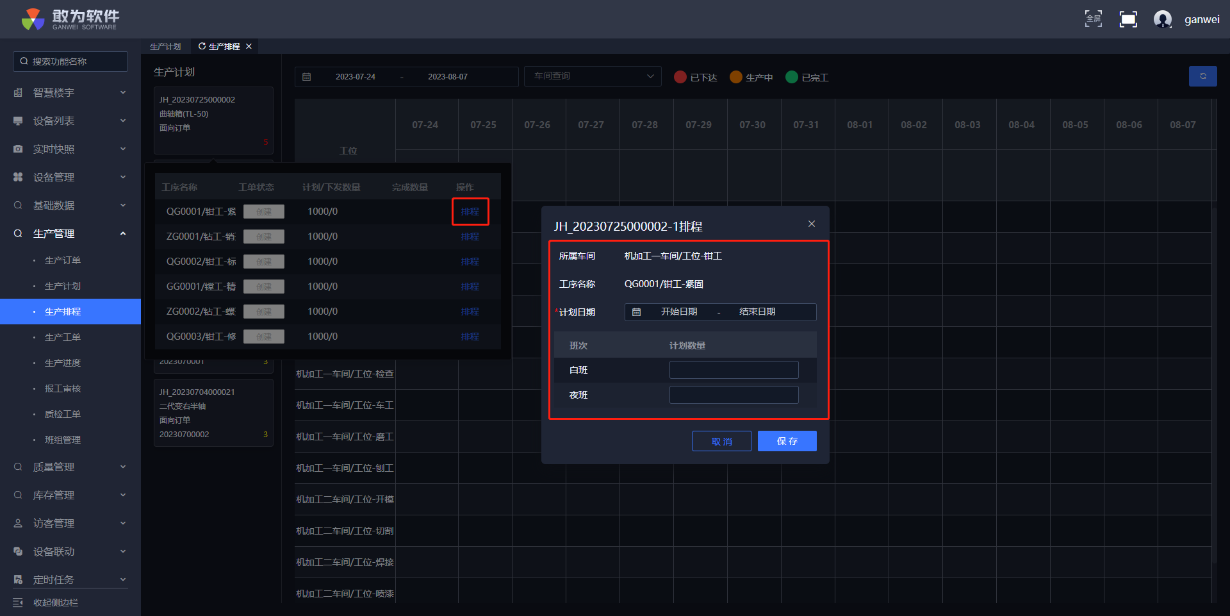Open 生产工单 in the sidebar
This screenshot has height=616, width=1230.
point(63,337)
